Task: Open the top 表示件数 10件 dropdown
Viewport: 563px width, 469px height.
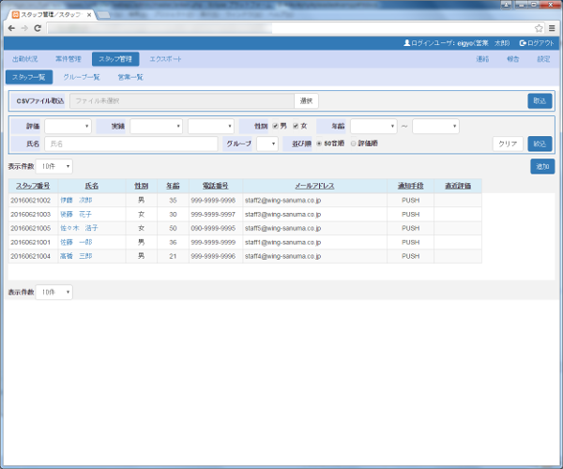Action: [x=53, y=166]
